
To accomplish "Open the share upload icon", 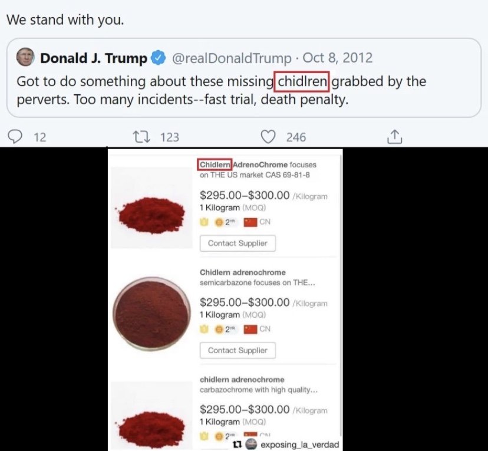I will 393,137.
